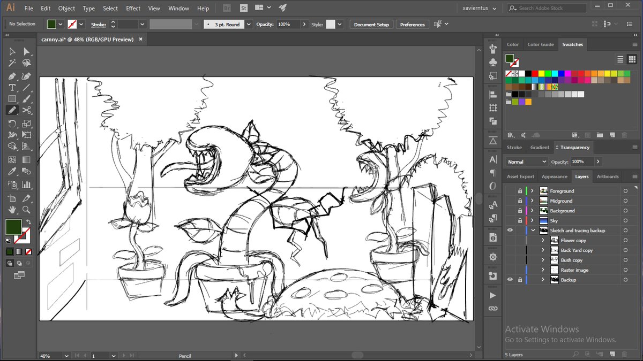The image size is (643, 361).
Task: Expand the Foreground layer
Action: pyautogui.click(x=532, y=191)
